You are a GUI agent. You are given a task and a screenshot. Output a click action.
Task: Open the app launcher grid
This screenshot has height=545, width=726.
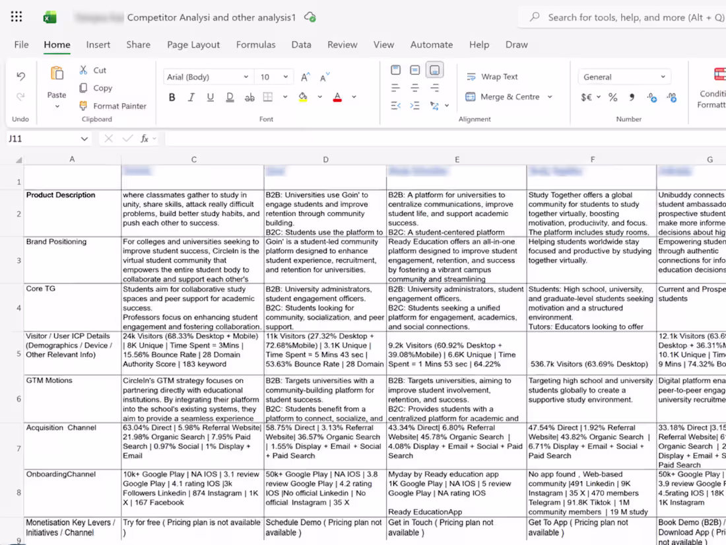[x=16, y=17]
